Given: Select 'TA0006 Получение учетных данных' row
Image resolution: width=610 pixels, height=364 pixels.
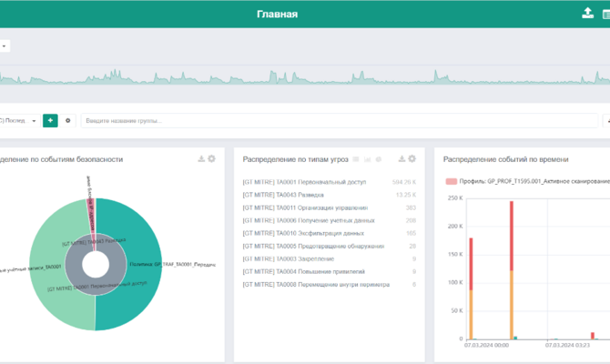Looking at the screenshot, I should [329, 220].
